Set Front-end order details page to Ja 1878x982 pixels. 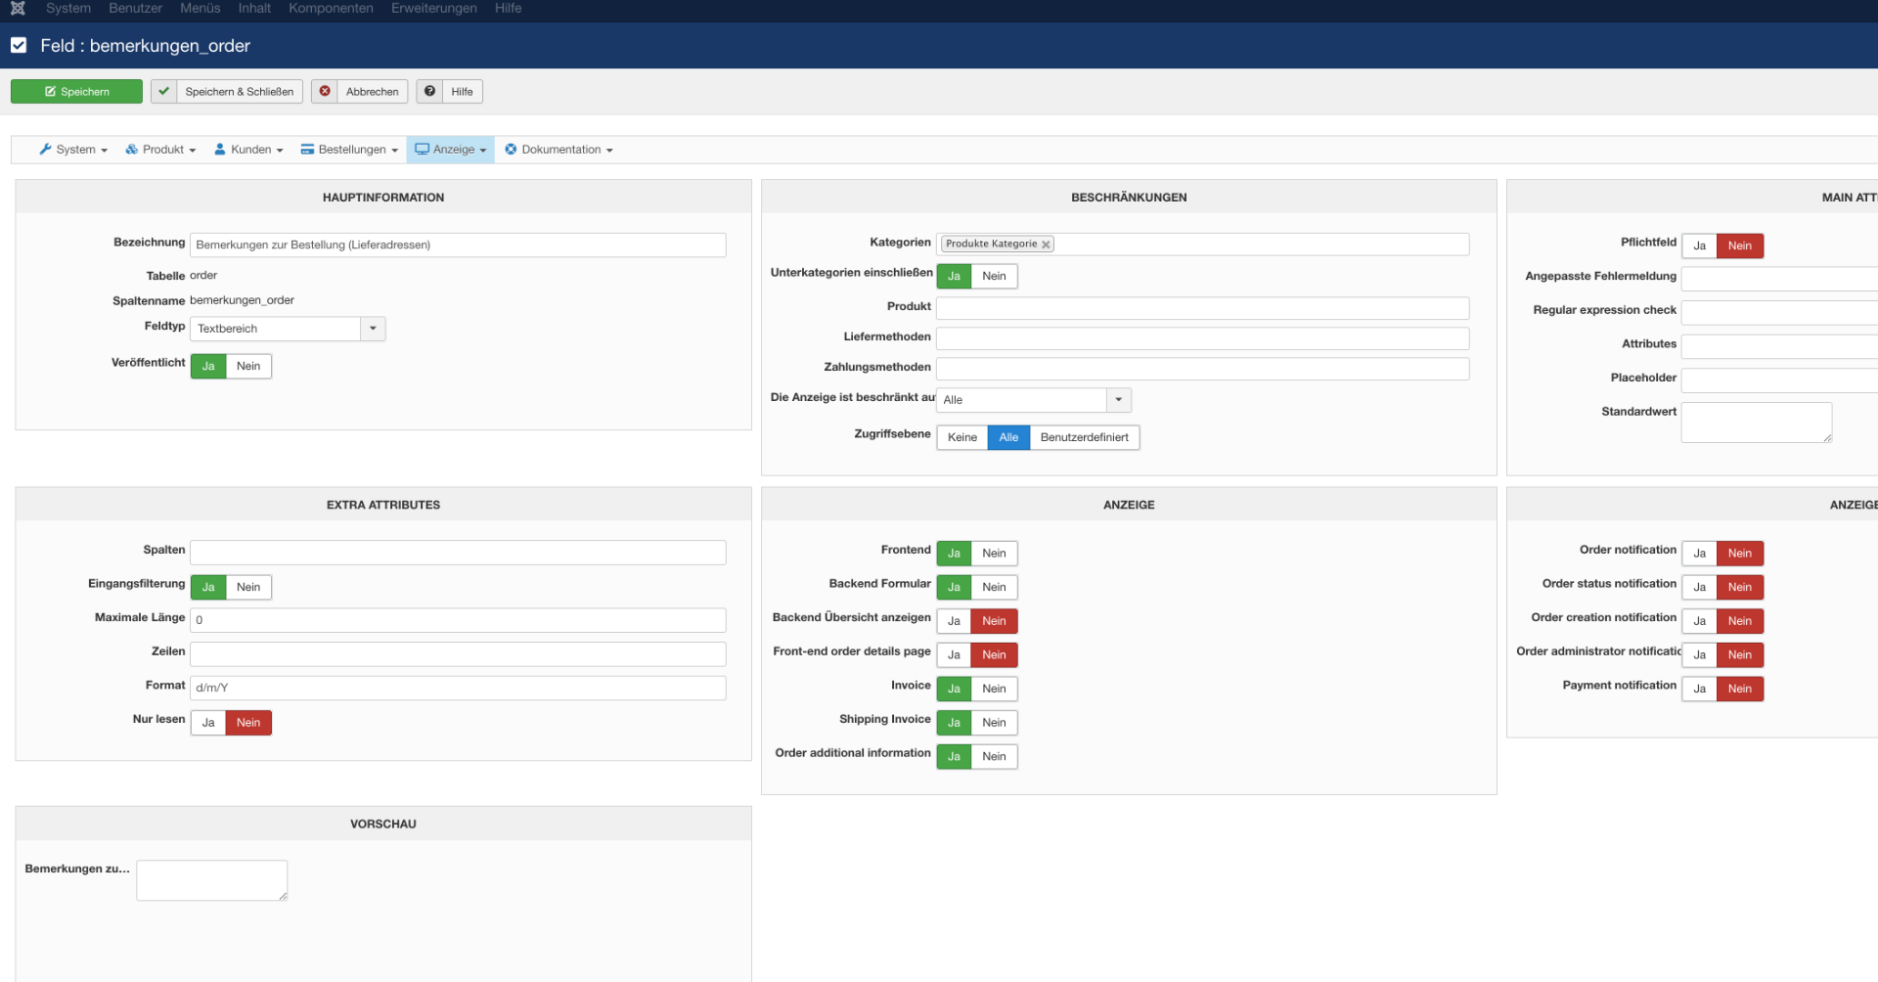click(954, 655)
